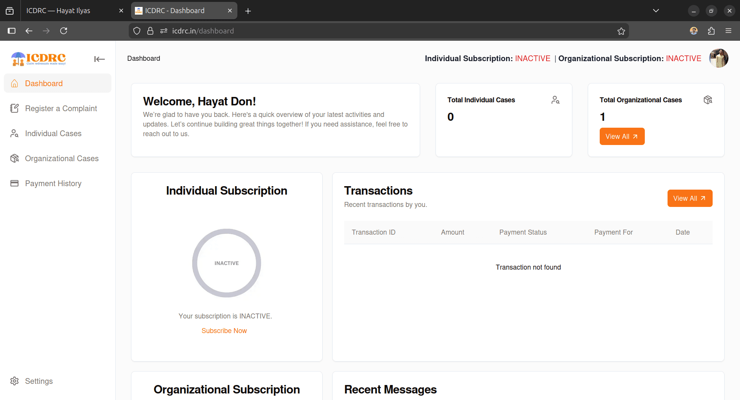Open the Firefox View button
This screenshot has width=740, height=400.
click(10, 11)
